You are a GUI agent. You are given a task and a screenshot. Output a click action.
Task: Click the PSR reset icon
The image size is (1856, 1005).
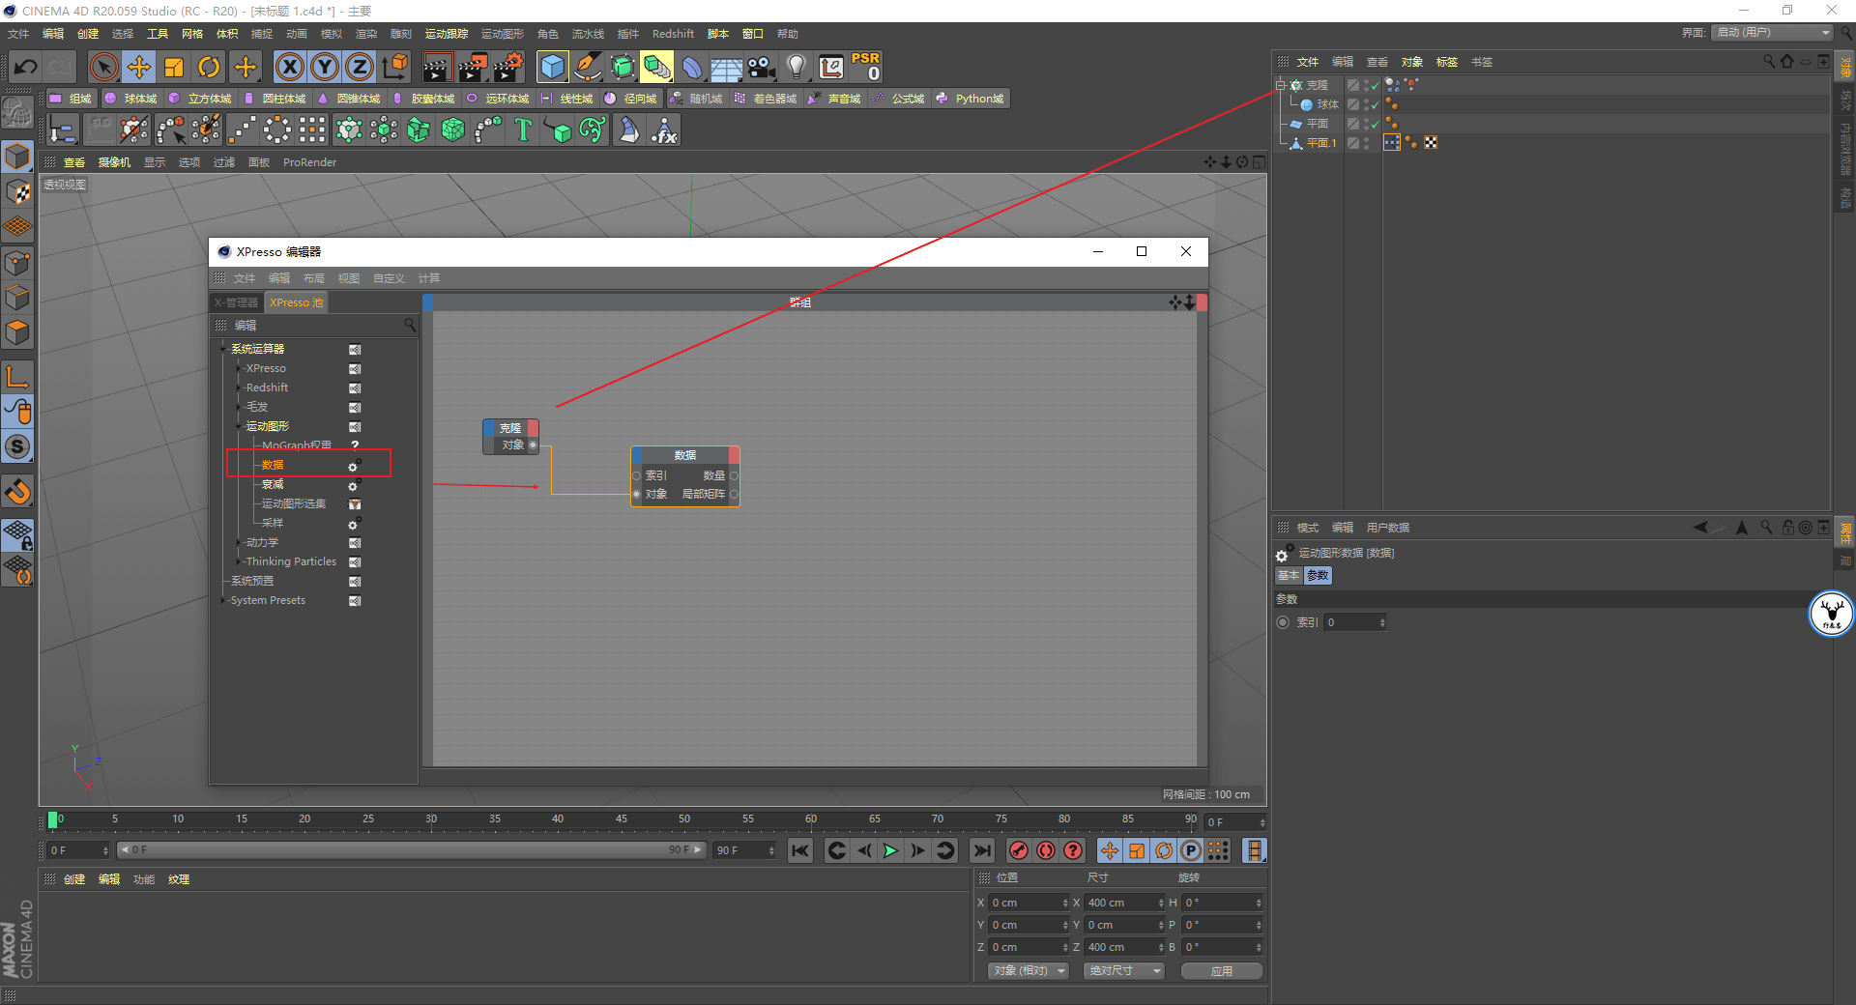click(x=866, y=67)
